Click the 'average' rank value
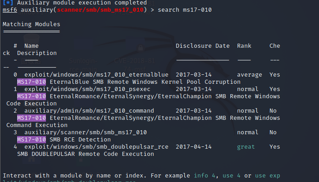Viewport: 319px width, 182px height. (250, 75)
